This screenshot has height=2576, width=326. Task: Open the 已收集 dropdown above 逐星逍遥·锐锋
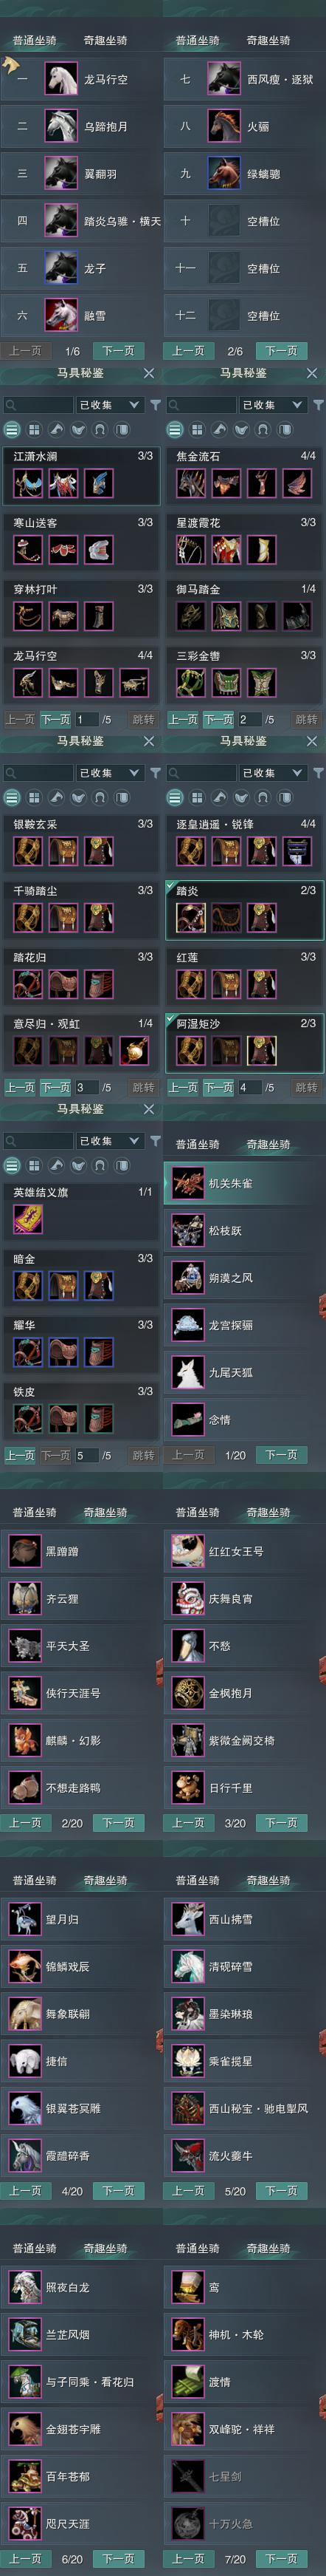[x=273, y=773]
